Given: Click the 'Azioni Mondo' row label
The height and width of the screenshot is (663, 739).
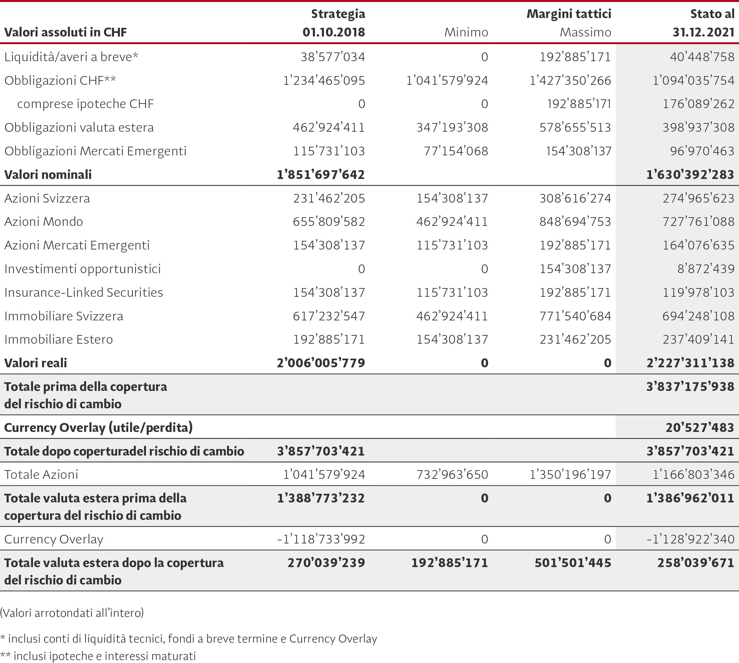Looking at the screenshot, I should [44, 222].
